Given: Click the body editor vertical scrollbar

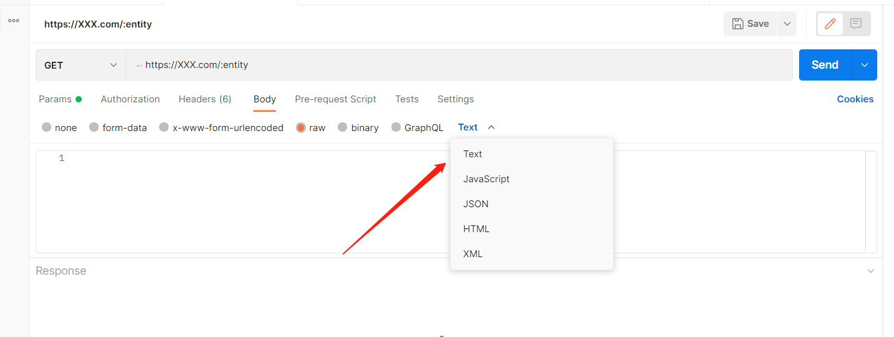Looking at the screenshot, I should pos(871,202).
